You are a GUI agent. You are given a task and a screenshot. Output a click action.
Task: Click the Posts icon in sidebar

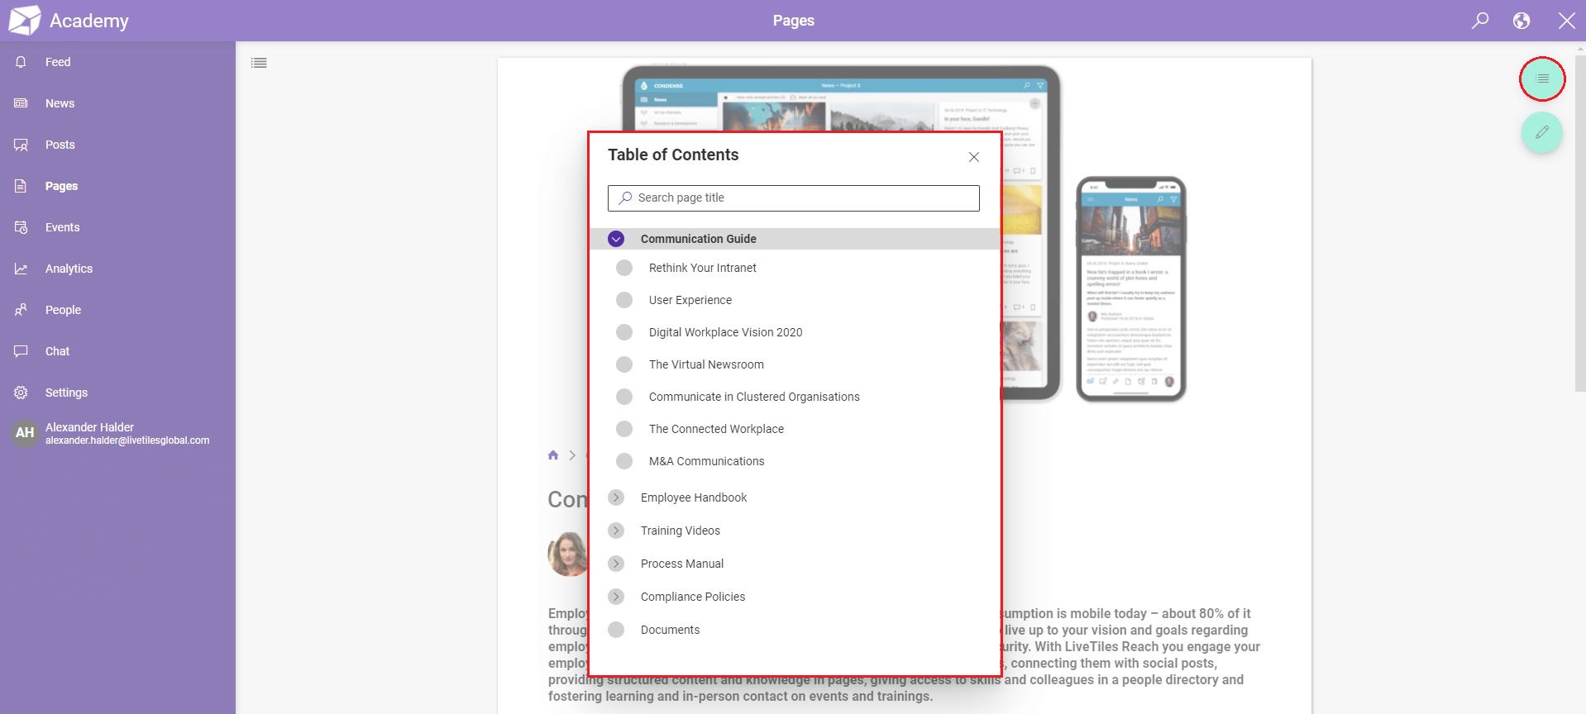[21, 145]
